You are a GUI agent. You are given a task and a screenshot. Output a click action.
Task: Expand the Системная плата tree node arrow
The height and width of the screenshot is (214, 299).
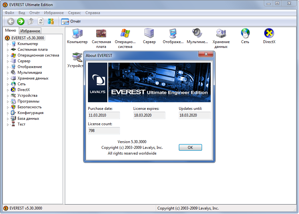[8, 50]
